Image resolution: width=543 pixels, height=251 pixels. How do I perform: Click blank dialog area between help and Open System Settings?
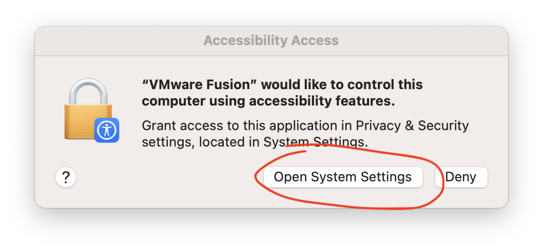(x=164, y=177)
